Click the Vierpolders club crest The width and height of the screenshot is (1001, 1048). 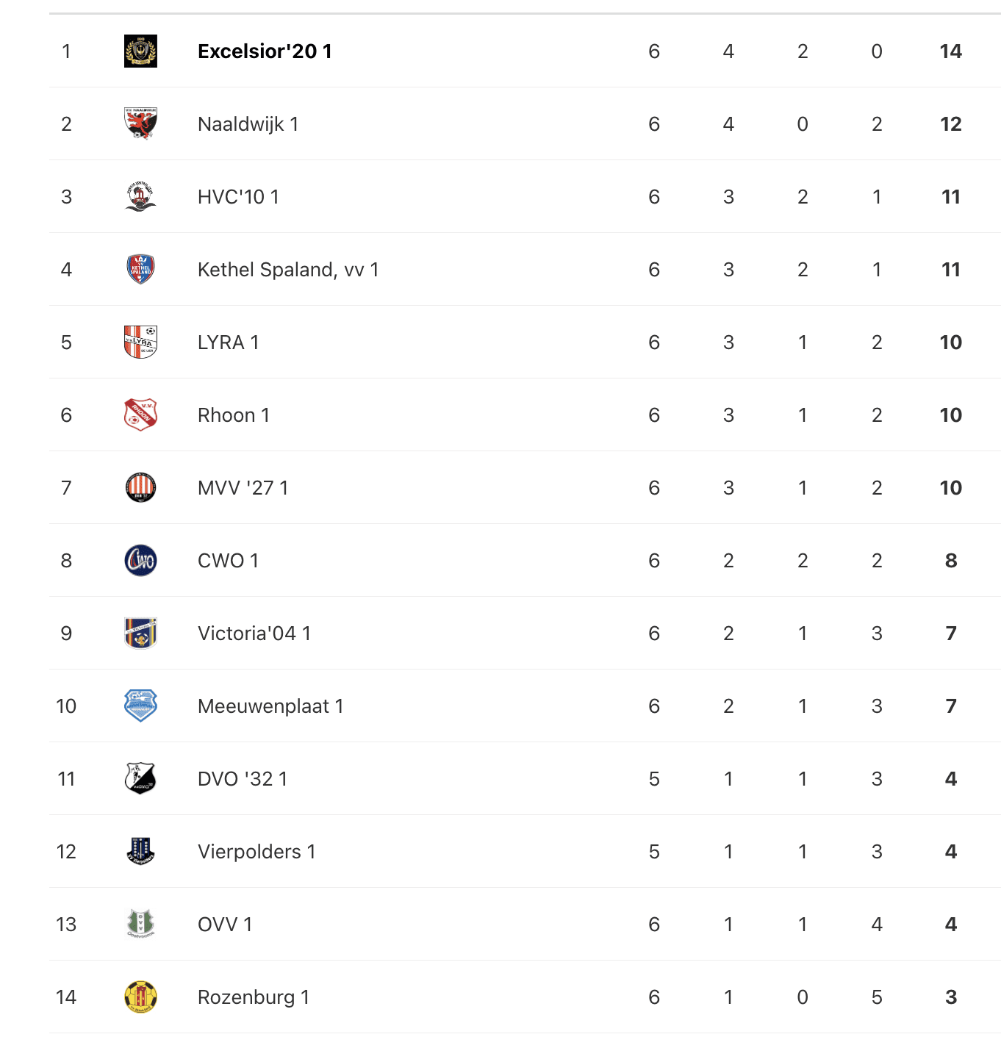[x=140, y=851]
